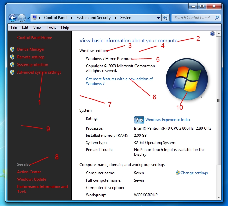Click the blue help question mark icon
Viewport: 228px width, 206px height.
click(x=213, y=34)
